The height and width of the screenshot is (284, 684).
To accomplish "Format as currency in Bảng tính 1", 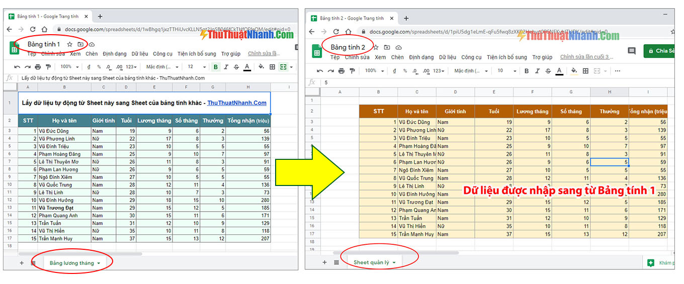I will click(89, 67).
